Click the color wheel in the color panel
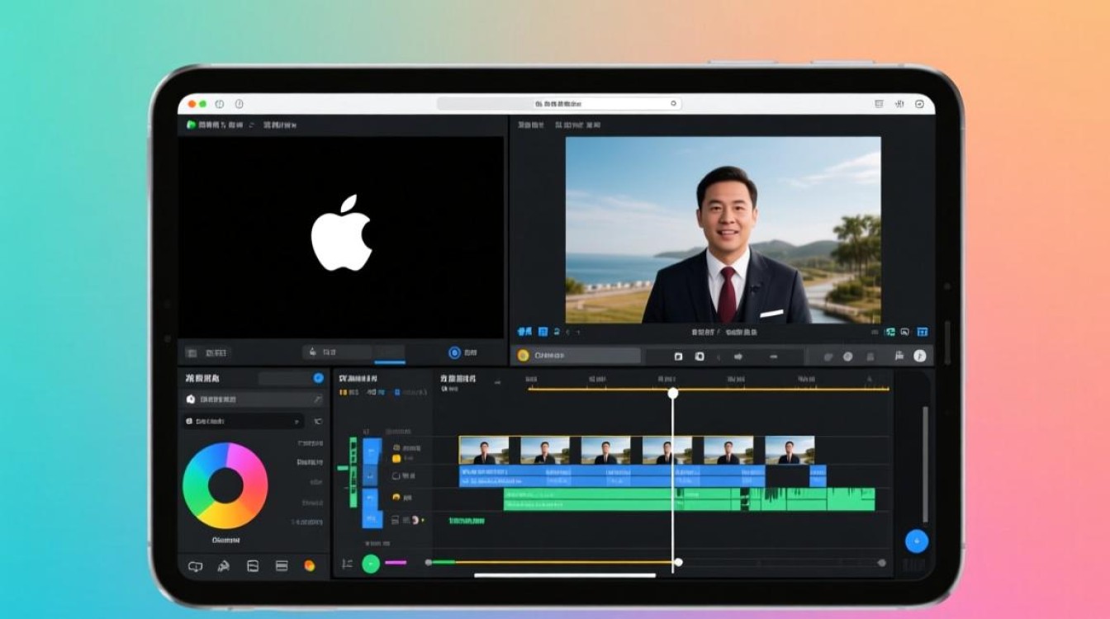Screen dimensions: 1110x619 (x=225, y=485)
